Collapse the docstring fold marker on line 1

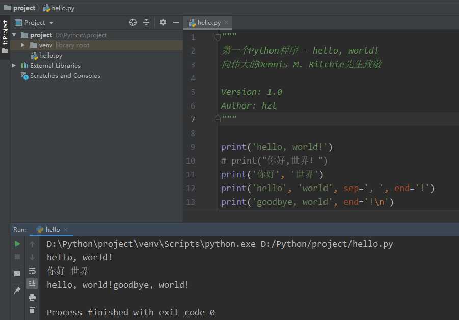218,37
